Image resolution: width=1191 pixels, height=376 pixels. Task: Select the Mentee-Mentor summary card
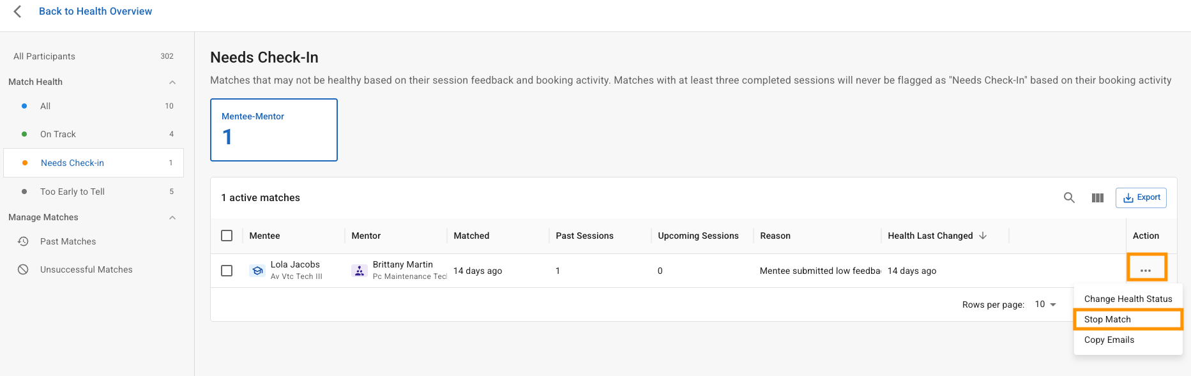pyautogui.click(x=273, y=130)
